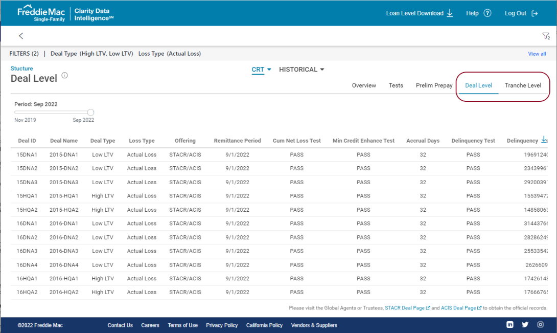Click the Help question mark icon
The width and height of the screenshot is (557, 333).
point(488,13)
